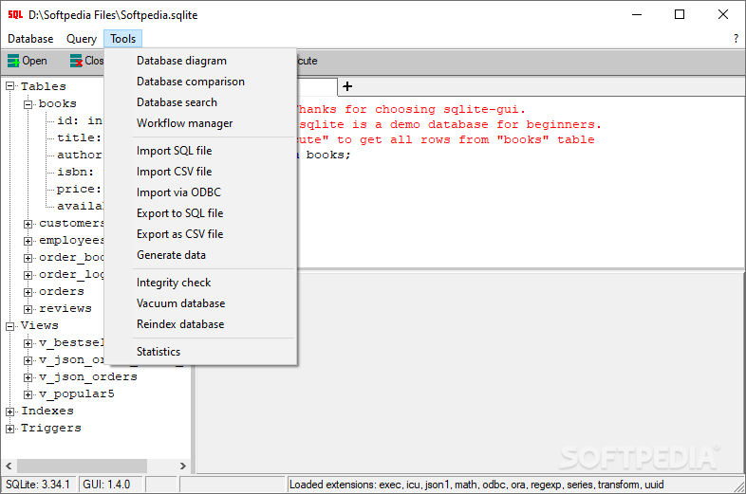Expand the customers table node

coord(28,224)
